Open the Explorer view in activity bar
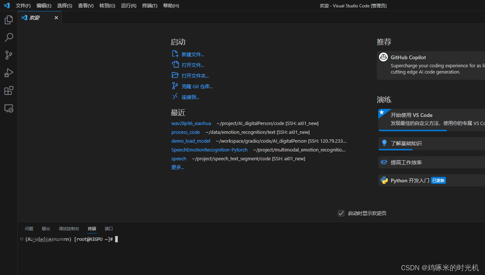 click(x=9, y=20)
